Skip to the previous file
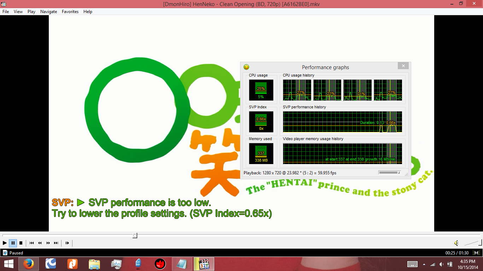The image size is (483, 271). (31, 243)
